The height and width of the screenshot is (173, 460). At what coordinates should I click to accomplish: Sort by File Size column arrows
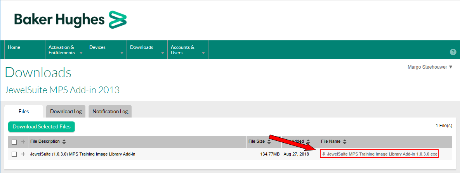coord(269,142)
